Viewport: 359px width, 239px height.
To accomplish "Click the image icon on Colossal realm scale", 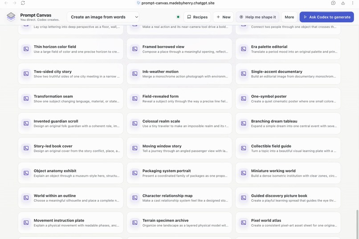I will pyautogui.click(x=135, y=123).
